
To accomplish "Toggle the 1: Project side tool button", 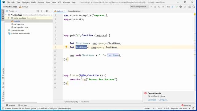I will coord(3,15).
